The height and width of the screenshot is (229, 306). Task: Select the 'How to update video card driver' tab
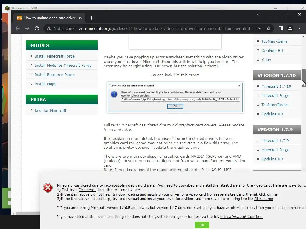49,18
